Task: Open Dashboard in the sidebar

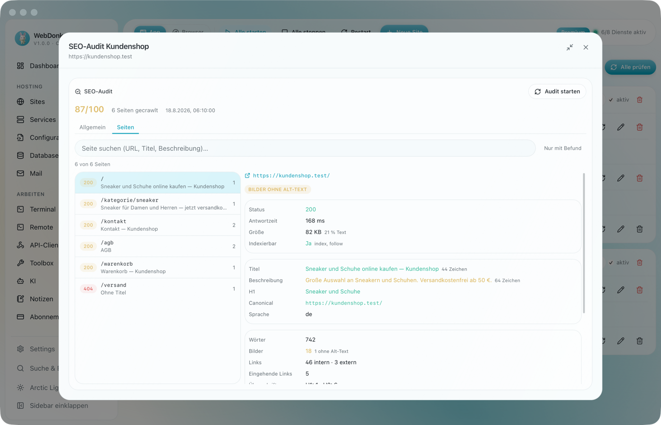Action: pos(38,66)
